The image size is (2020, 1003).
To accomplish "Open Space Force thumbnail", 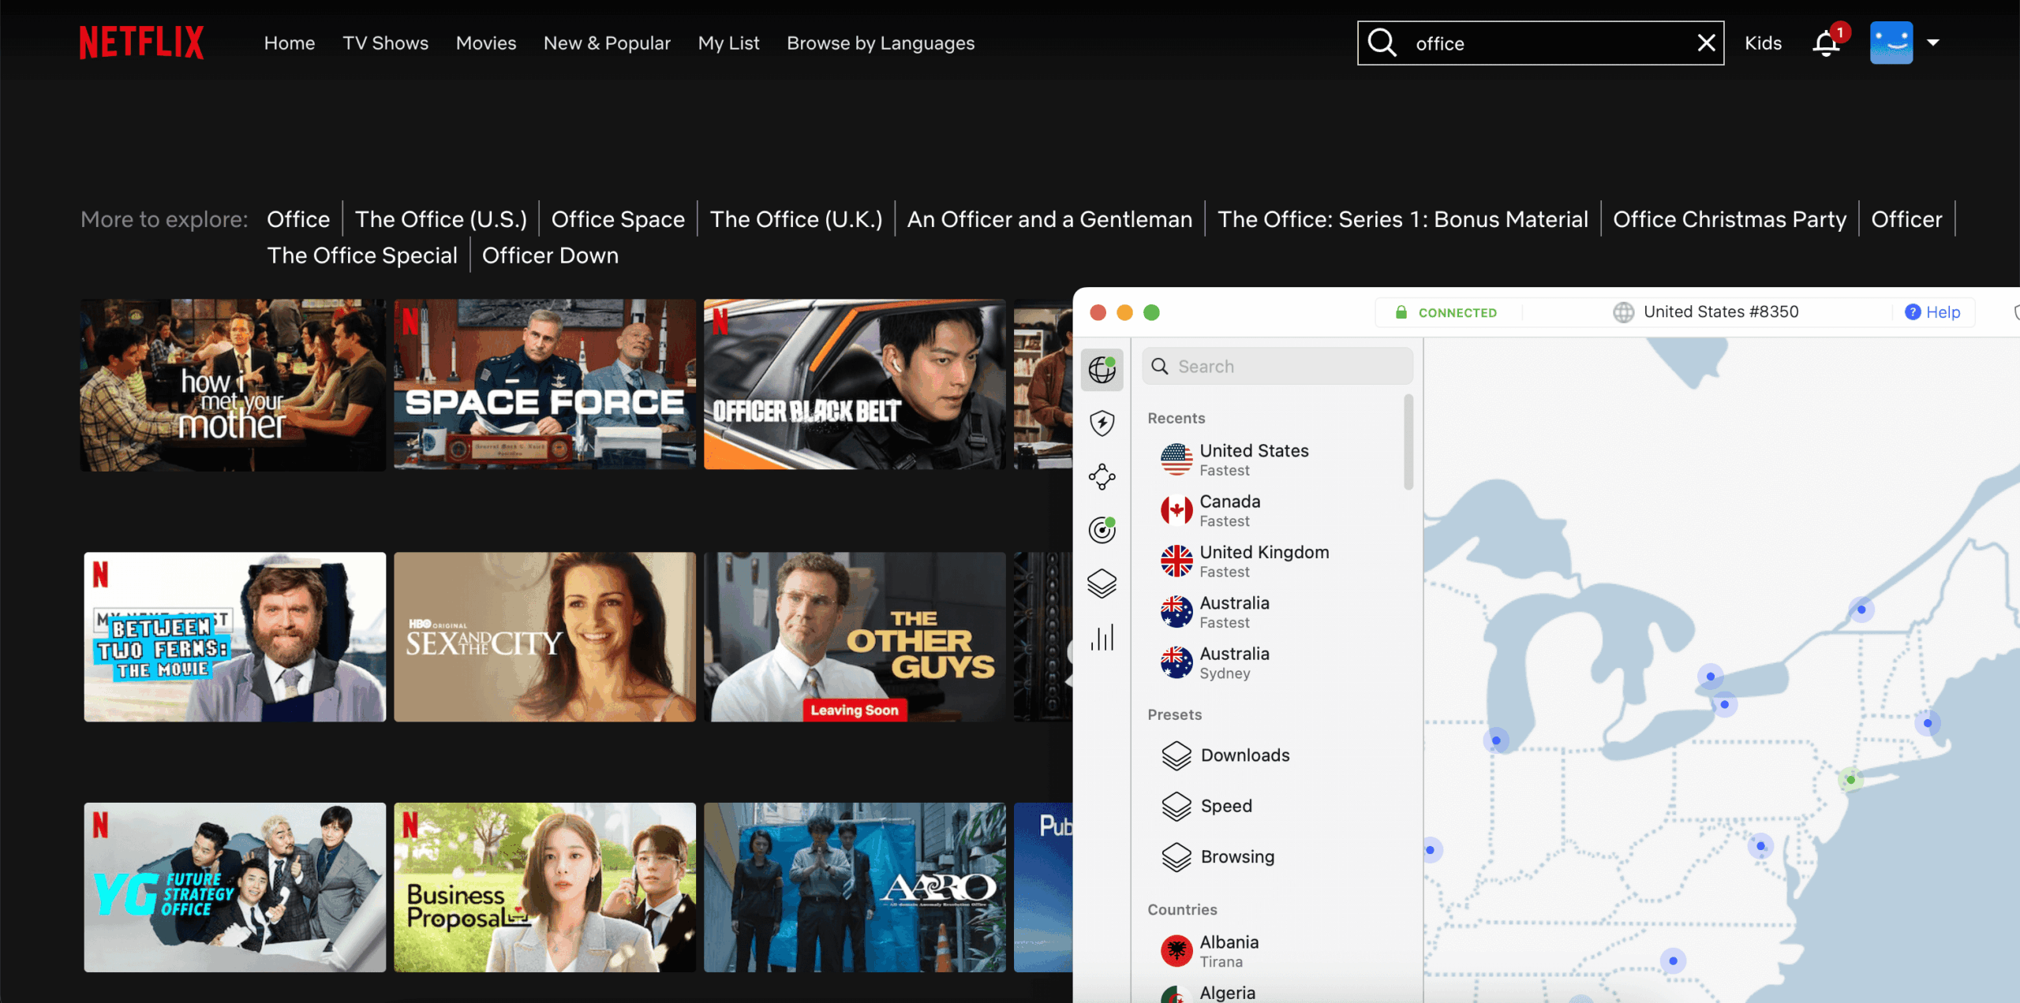I will 544,385.
